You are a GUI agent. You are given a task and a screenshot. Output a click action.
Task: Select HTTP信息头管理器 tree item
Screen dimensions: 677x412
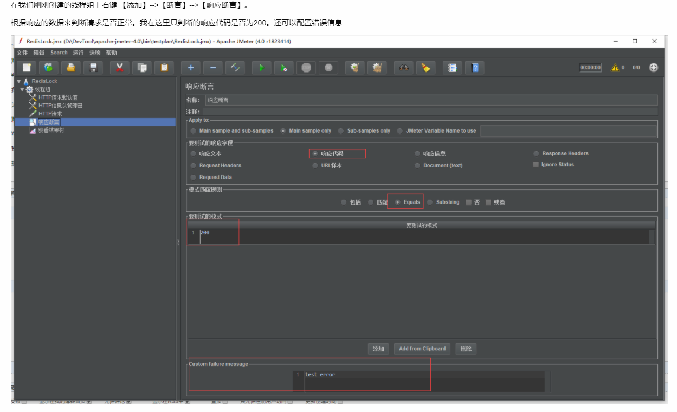pyautogui.click(x=60, y=106)
